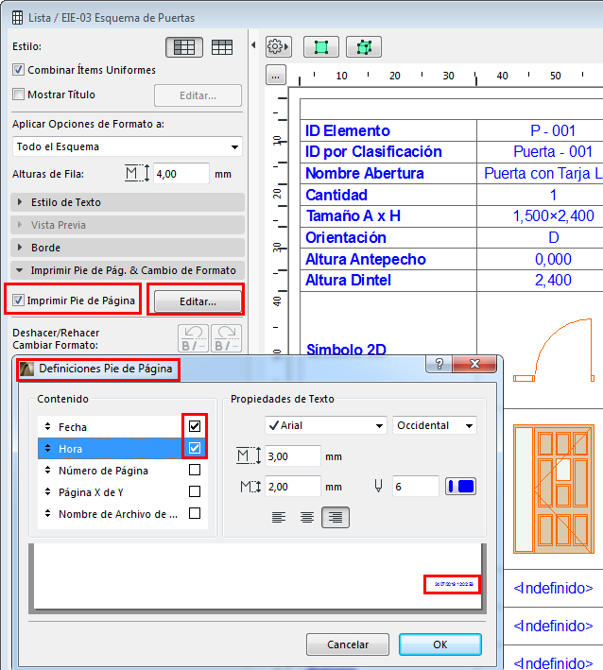Screen dimensions: 603x670
Task: Click the Lista table icon in title bar
Action: point(18,18)
